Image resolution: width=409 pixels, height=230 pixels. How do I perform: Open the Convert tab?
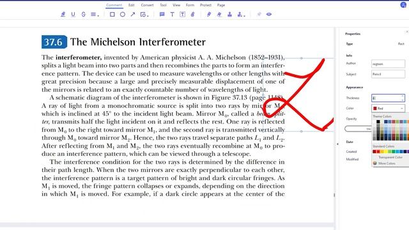pos(148,5)
